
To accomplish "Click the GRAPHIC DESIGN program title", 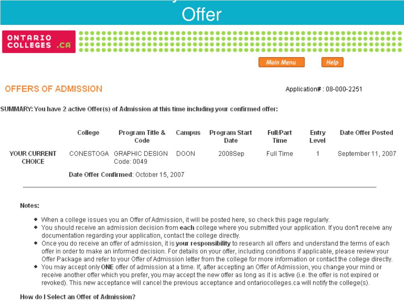I will [141, 154].
